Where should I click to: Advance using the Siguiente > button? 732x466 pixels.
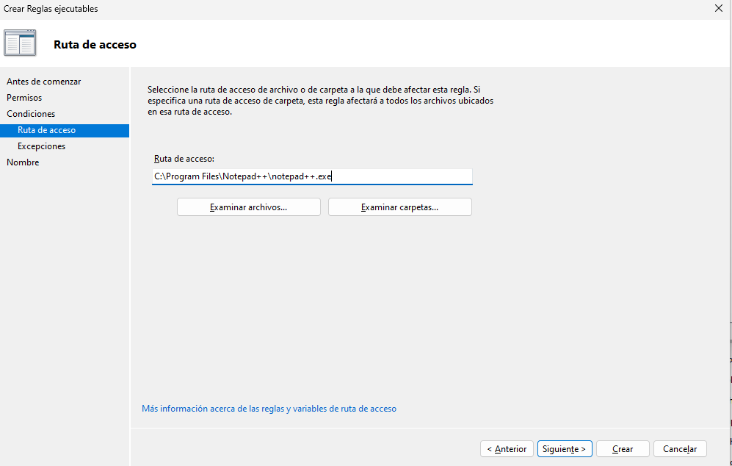564,449
